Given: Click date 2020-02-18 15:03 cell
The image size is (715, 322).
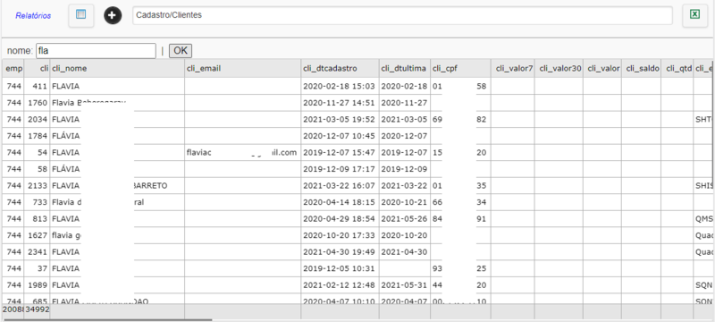Looking at the screenshot, I should 340,86.
